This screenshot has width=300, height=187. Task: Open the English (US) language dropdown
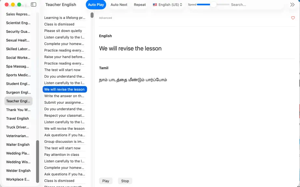point(168,5)
